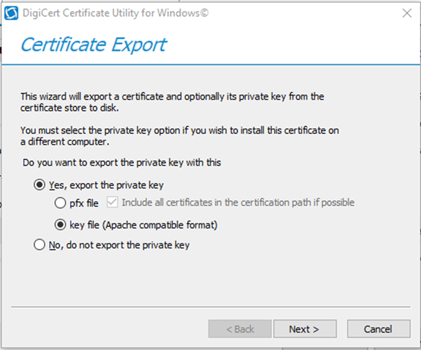Screen dimensions: 421x350
Task: Click the 'This wizard will export' description paragraph
Action: pos(172,102)
